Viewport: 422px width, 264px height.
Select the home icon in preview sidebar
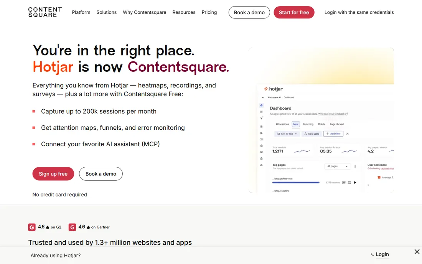pyautogui.click(x=261, y=105)
